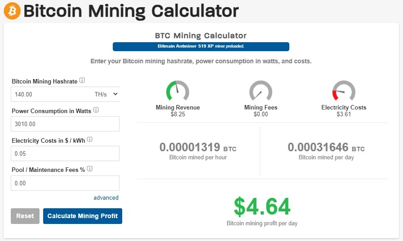Click the 0.00031646 BTC per day value
This screenshot has height=241, width=403.
[326, 147]
